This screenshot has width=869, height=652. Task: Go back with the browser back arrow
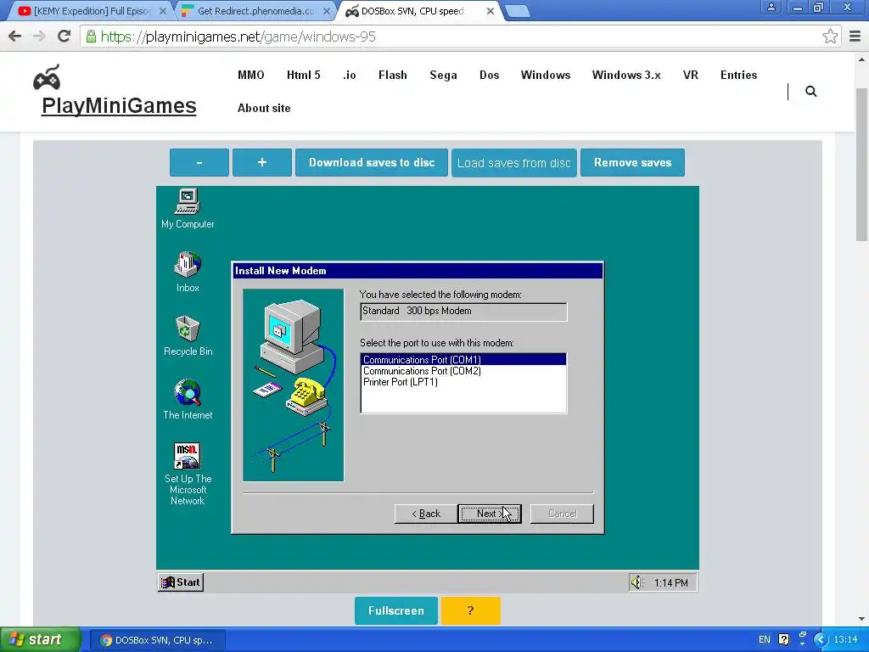coord(15,37)
